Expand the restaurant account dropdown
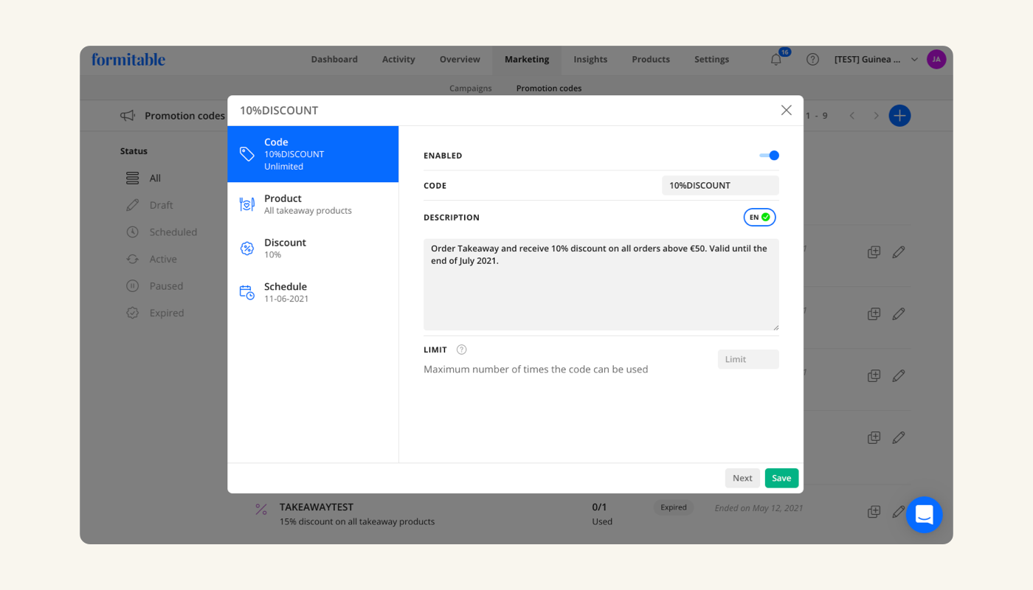Screen dimensions: 1033x590 point(914,60)
